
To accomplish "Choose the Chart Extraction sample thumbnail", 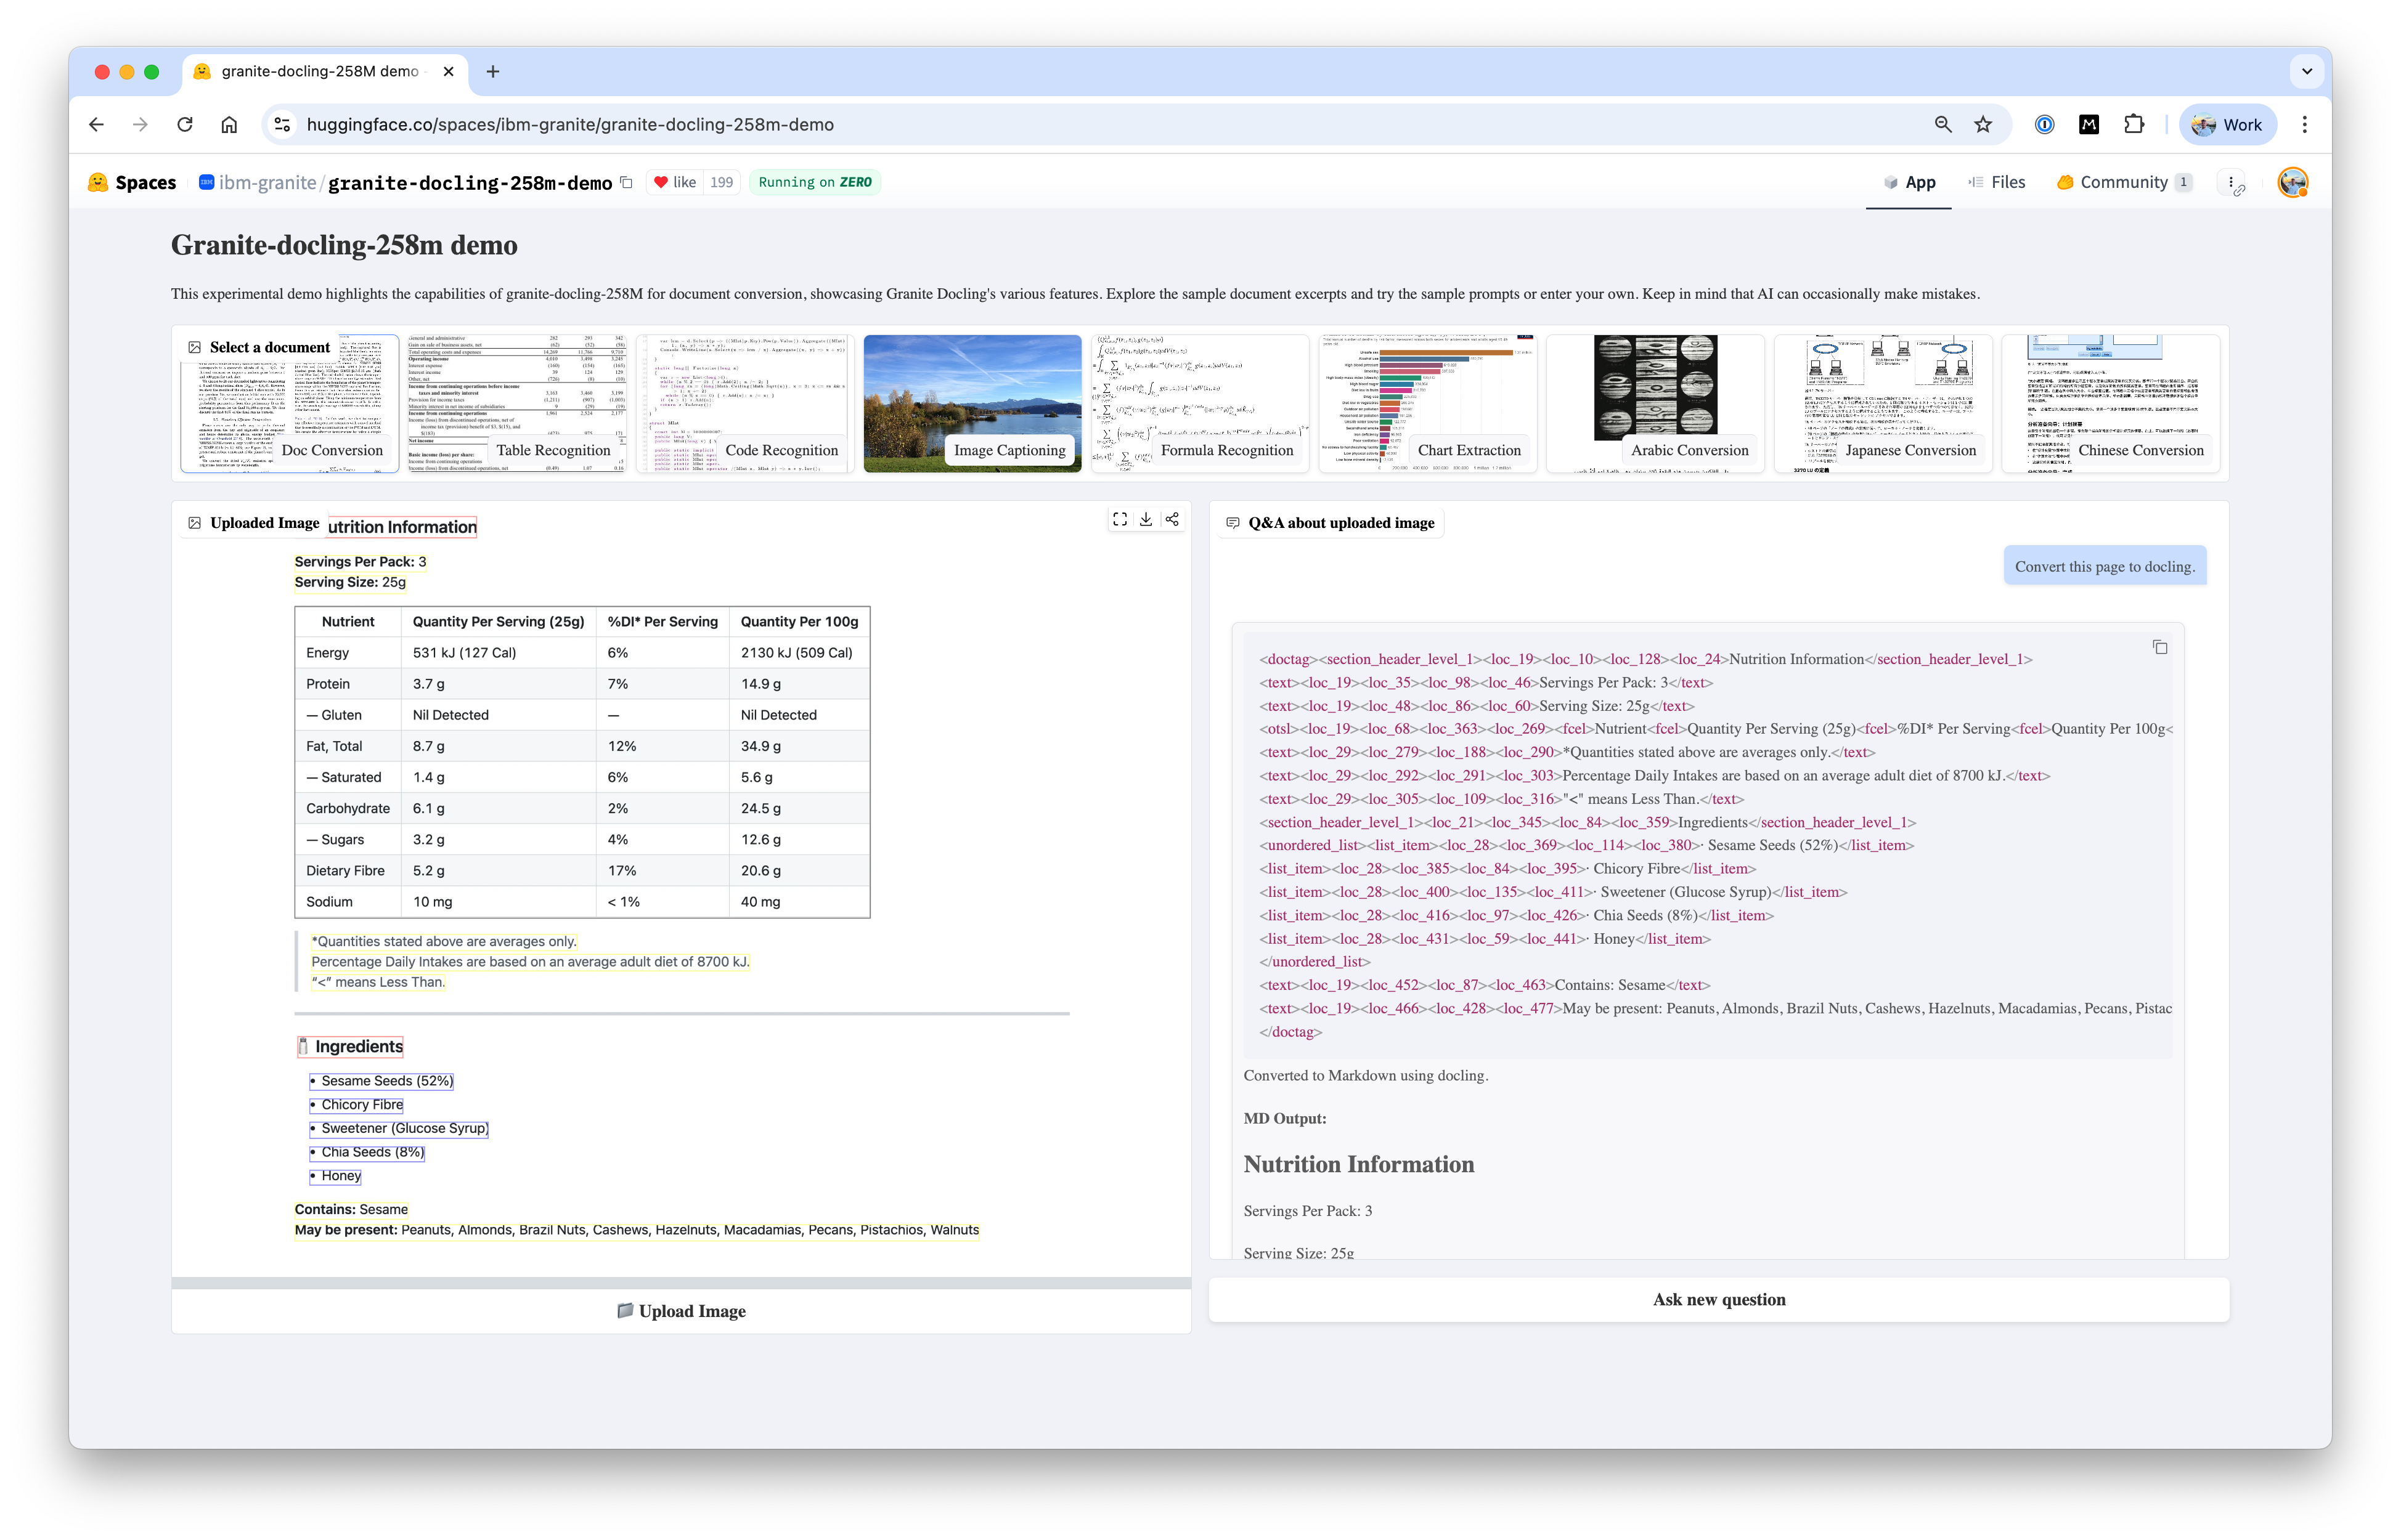I will click(x=1427, y=403).
